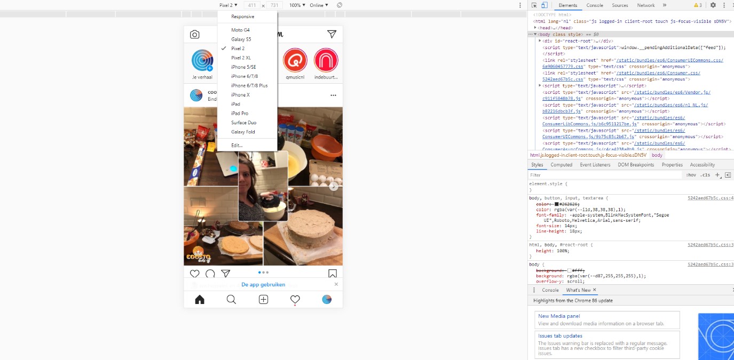Open DOM Breakpoints tab
The width and height of the screenshot is (734, 360).
click(x=636, y=165)
